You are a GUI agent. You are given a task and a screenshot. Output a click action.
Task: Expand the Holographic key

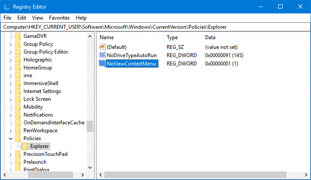[x=11, y=60]
